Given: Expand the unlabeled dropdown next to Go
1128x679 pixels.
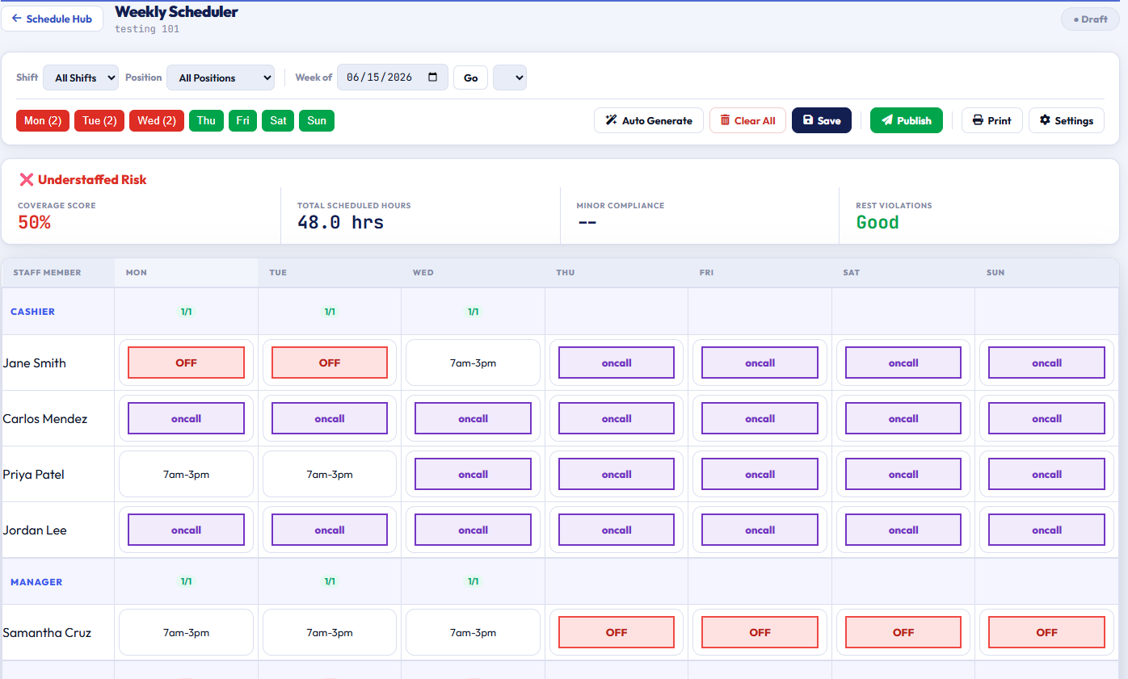Looking at the screenshot, I should [510, 78].
